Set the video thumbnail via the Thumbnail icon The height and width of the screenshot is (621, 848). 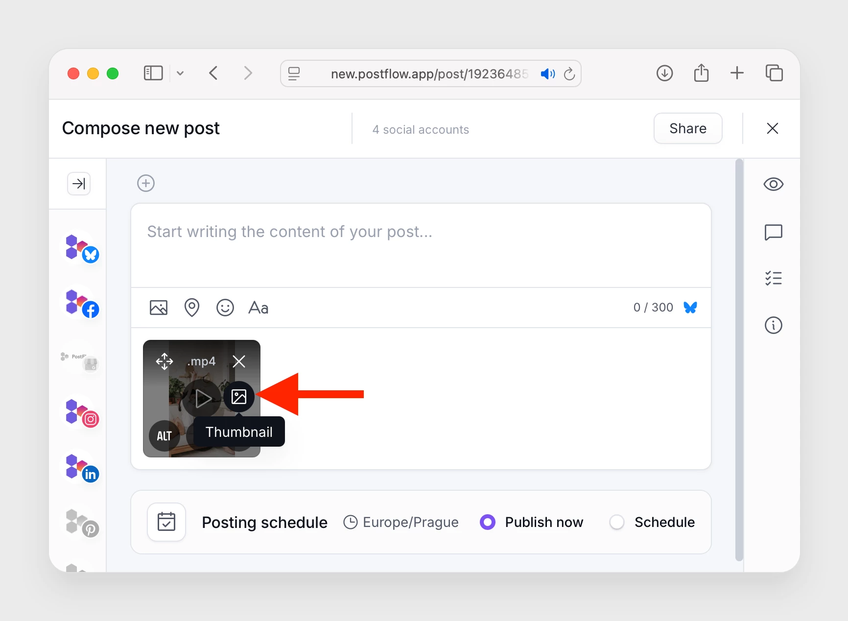click(239, 397)
